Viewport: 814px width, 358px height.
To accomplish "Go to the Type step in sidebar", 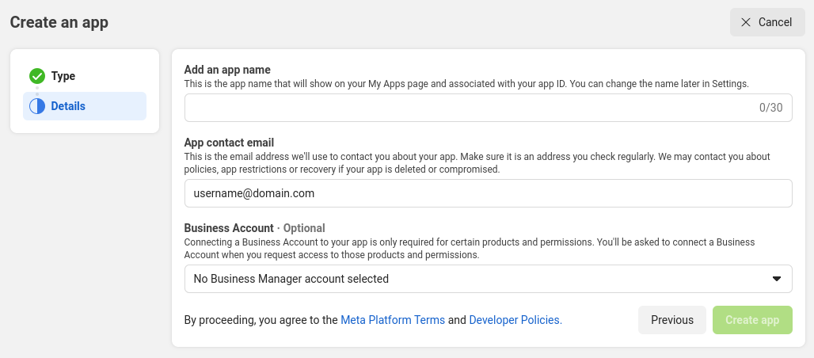I will [63, 76].
